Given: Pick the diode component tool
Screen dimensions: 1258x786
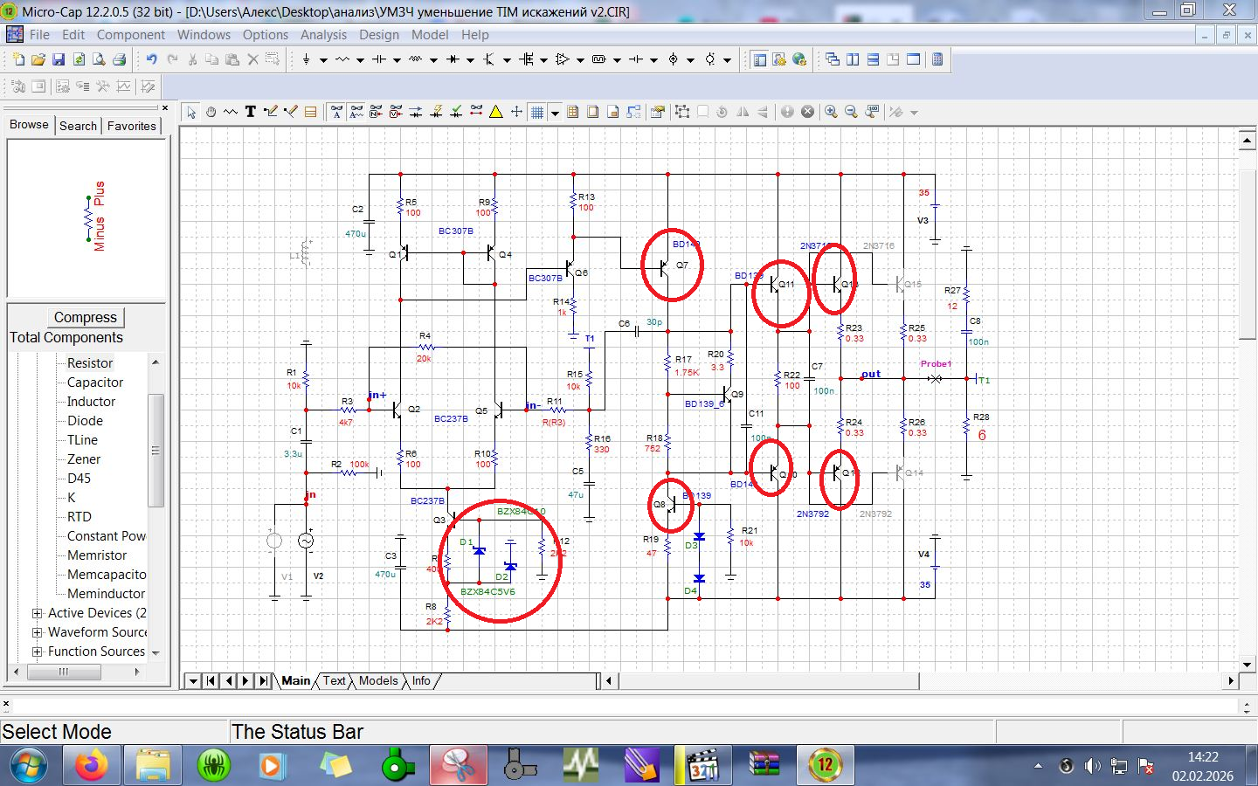Looking at the screenshot, I should tap(453, 59).
